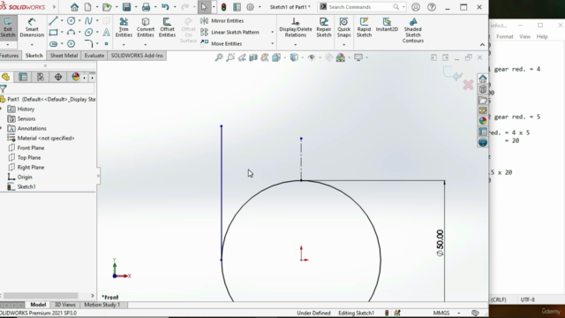Open the Options gear
Screen dimensions: 565x318
(251, 7)
